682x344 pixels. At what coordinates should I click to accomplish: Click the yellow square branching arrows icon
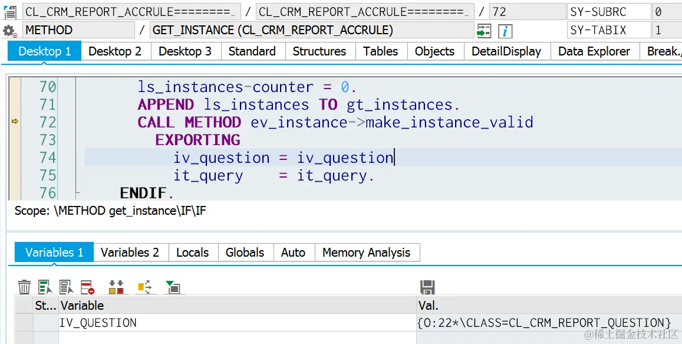pos(144,287)
